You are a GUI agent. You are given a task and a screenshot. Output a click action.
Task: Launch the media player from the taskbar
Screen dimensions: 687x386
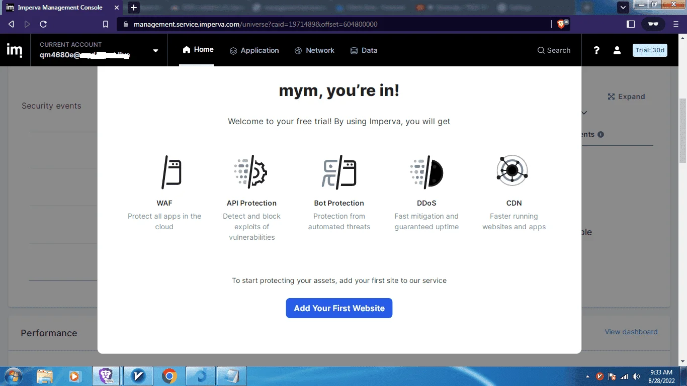point(74,376)
